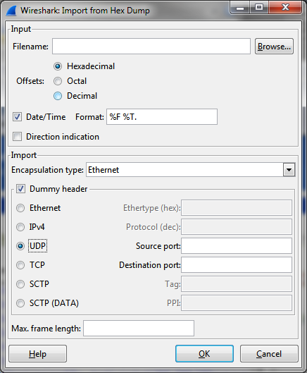Click the Encapsulation type Ethernet combo box
307x373 pixels.
[x=191, y=170]
